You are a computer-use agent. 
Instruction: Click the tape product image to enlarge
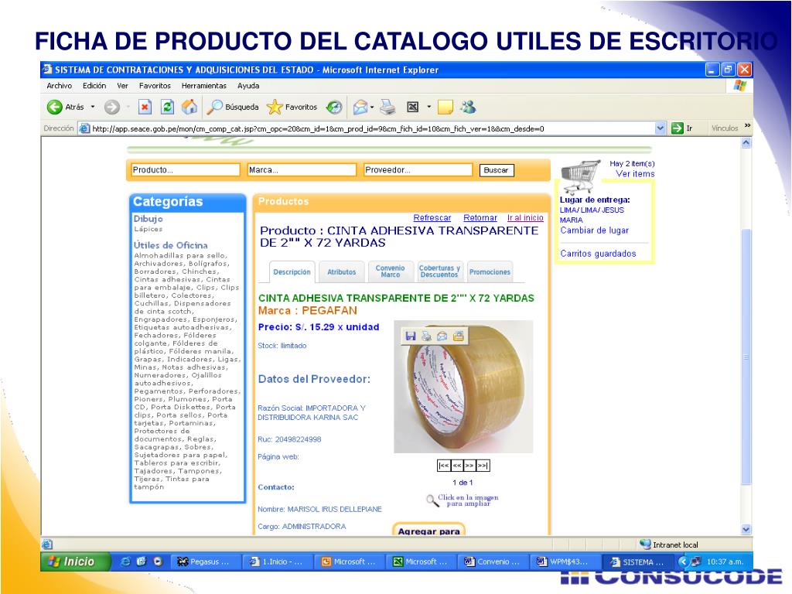463,387
